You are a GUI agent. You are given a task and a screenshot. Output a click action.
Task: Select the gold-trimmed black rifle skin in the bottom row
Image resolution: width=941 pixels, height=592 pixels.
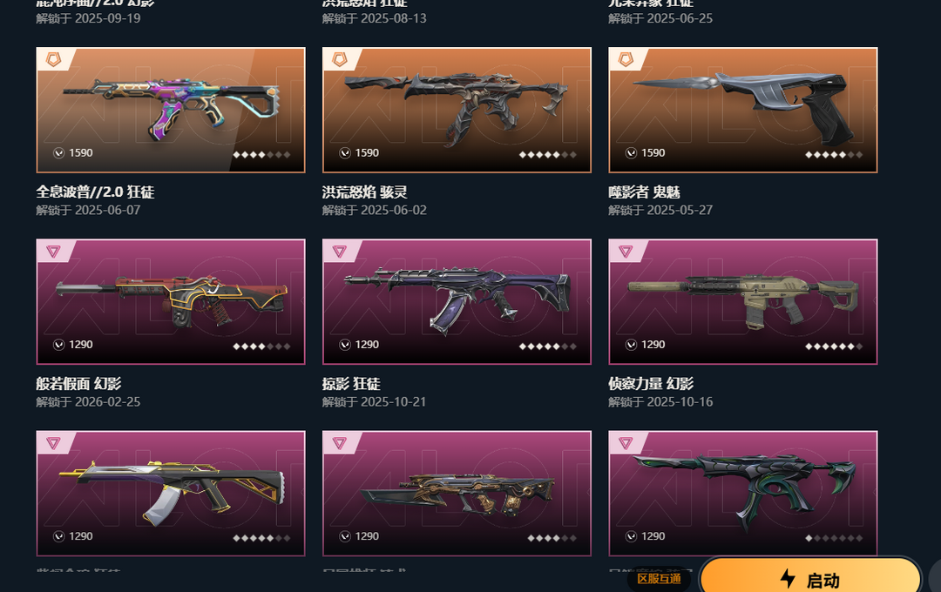tap(171, 493)
